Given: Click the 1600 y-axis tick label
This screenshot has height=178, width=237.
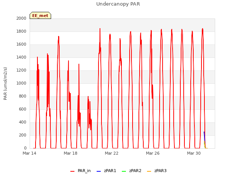Looking at the screenshot, I should pos(21,44).
